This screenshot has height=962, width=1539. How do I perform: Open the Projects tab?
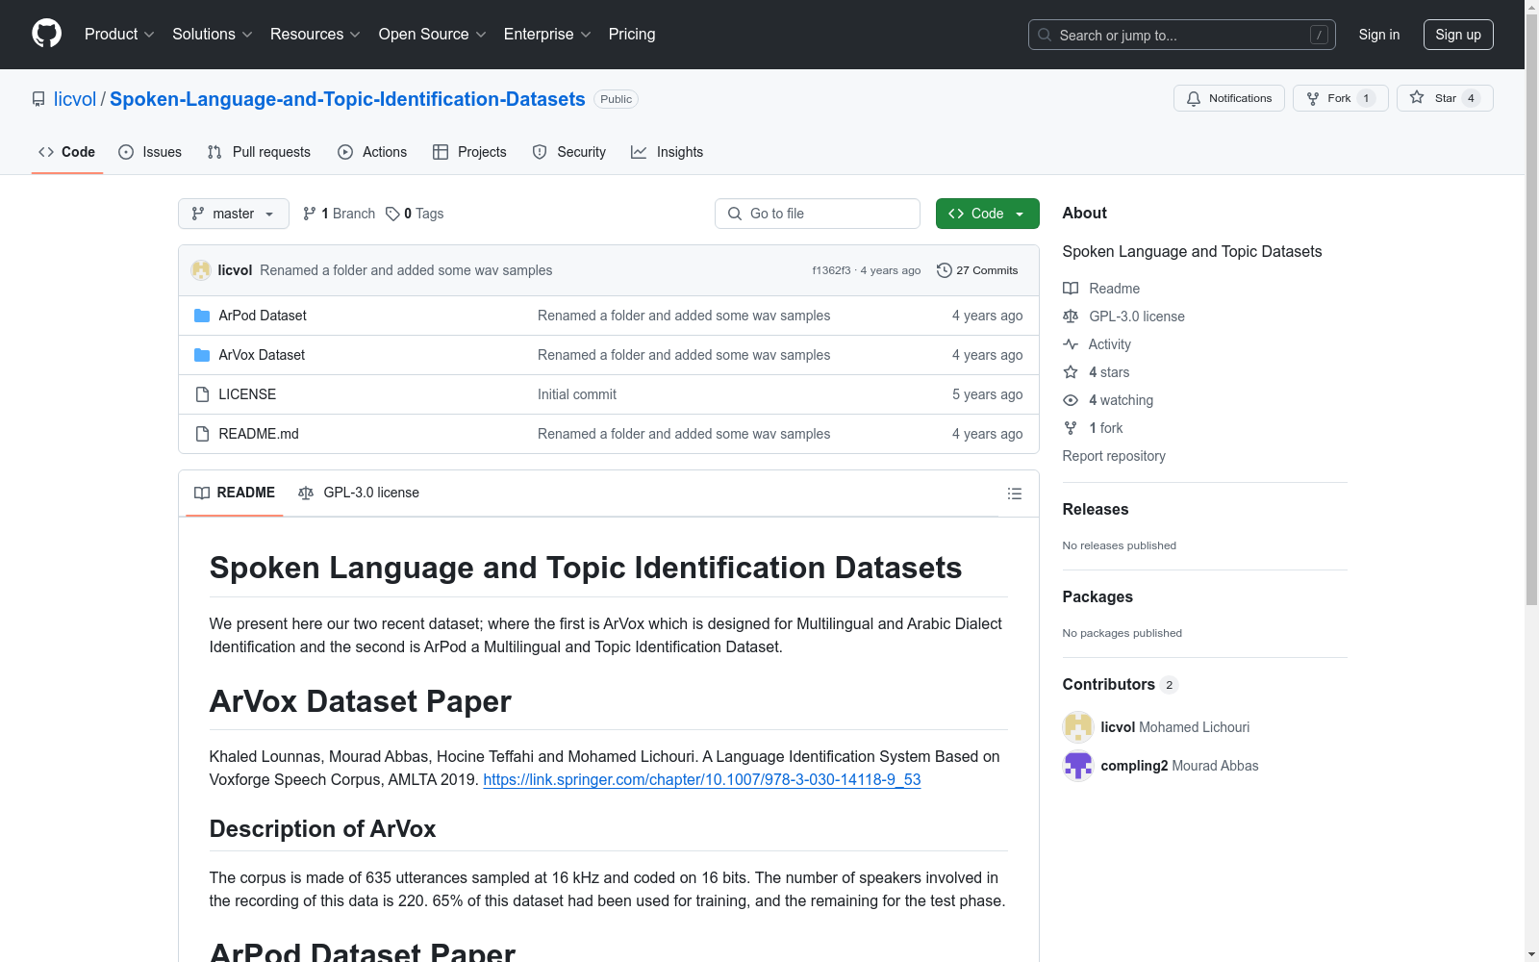(x=469, y=152)
